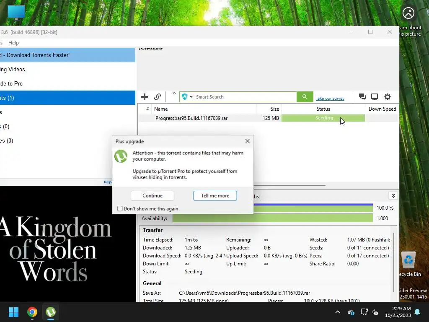Click the Add Torrent from URL link icon
The width and height of the screenshot is (429, 322).
click(x=158, y=97)
